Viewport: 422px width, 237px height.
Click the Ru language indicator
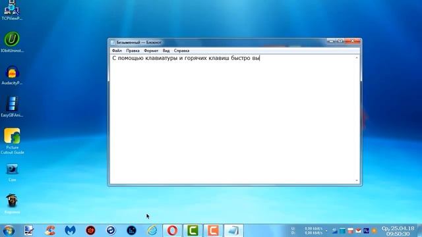point(366,230)
